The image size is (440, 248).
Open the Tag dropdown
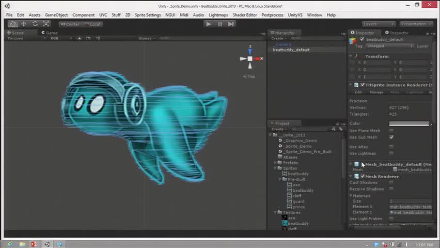[x=389, y=46]
